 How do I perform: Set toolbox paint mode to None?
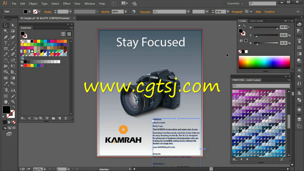point(14,122)
